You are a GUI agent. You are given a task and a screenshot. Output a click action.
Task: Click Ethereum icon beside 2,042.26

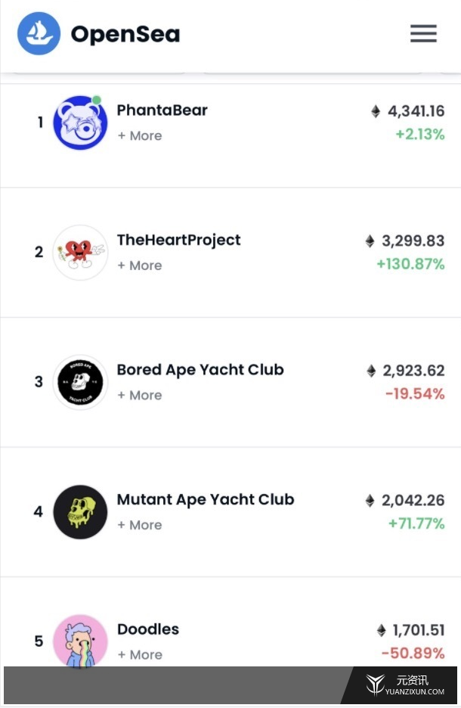click(370, 500)
